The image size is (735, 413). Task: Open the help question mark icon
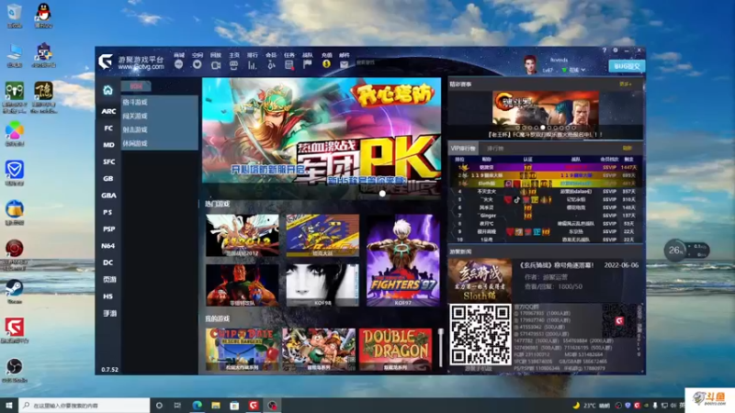pyautogui.click(x=605, y=50)
